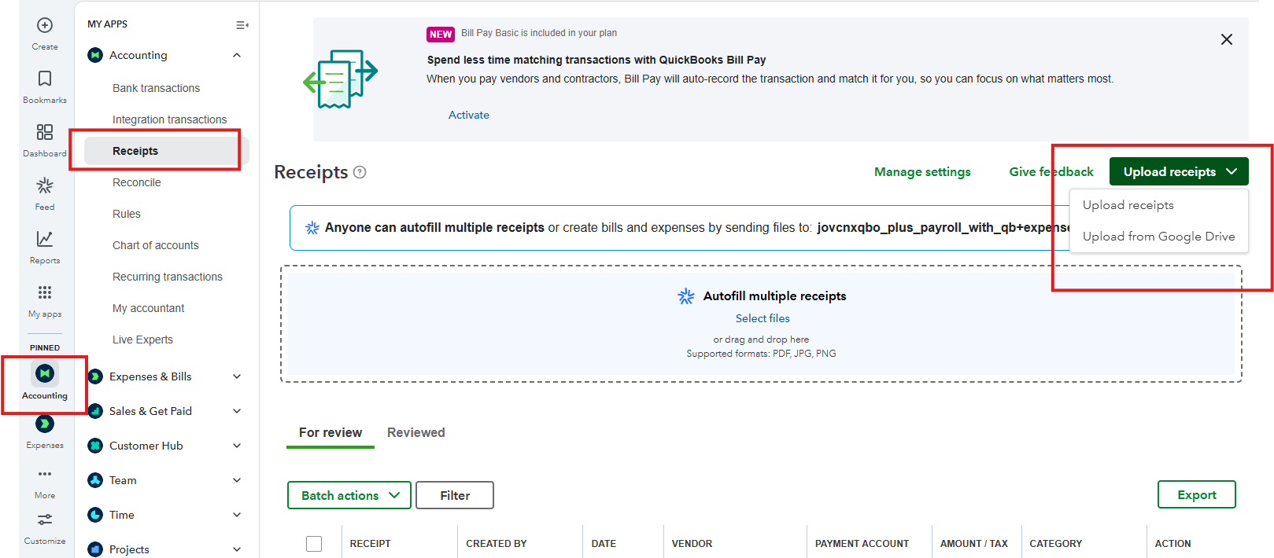Collapse the Accounting section chevron
The image size is (1274, 558).
pyautogui.click(x=237, y=55)
